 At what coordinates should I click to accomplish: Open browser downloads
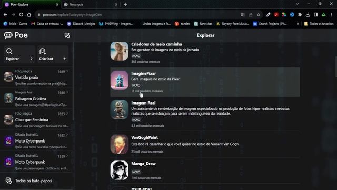(x=308, y=15)
